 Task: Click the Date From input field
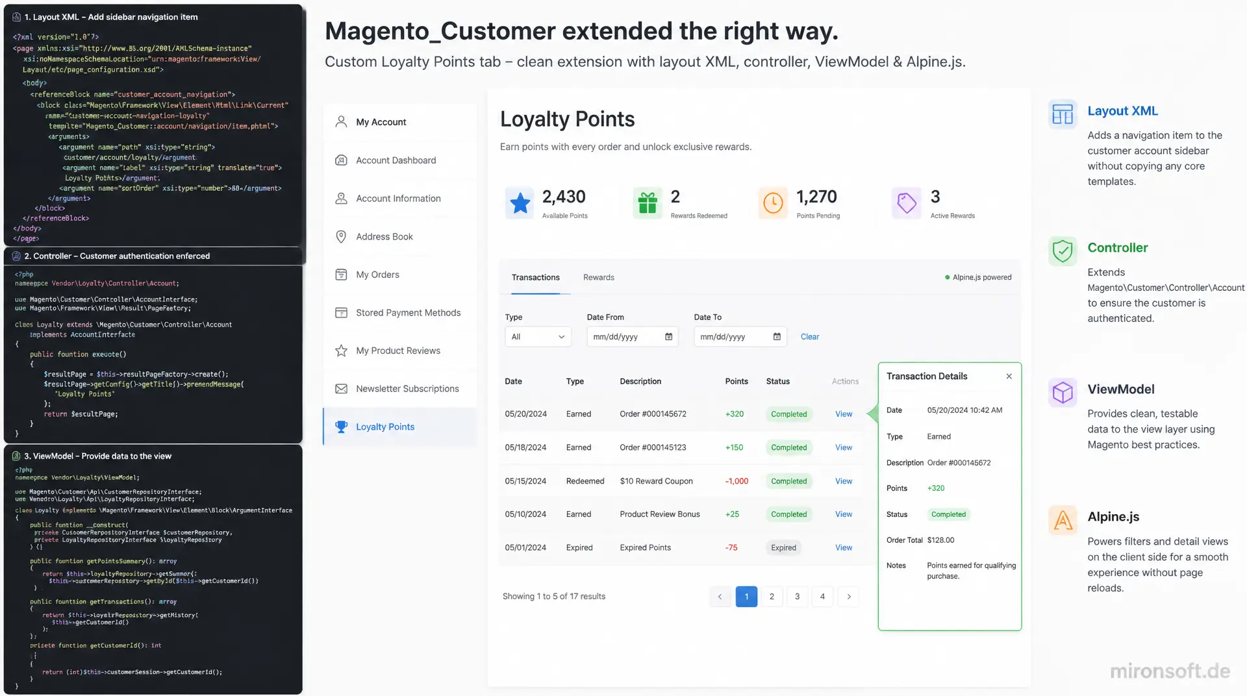(633, 336)
